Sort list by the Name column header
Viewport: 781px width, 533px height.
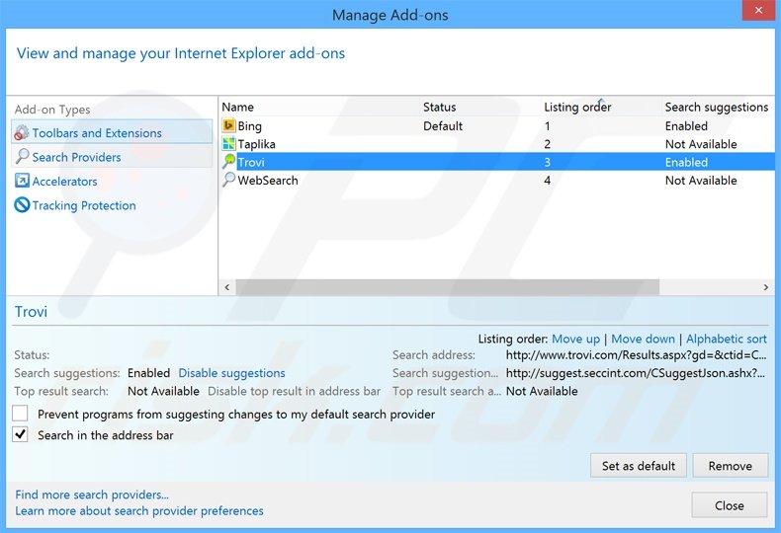tap(237, 107)
